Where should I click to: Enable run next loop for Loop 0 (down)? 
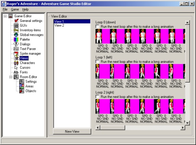tap(97, 27)
